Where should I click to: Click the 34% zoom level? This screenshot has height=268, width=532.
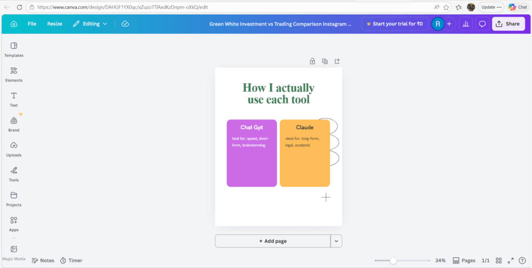(x=441, y=261)
